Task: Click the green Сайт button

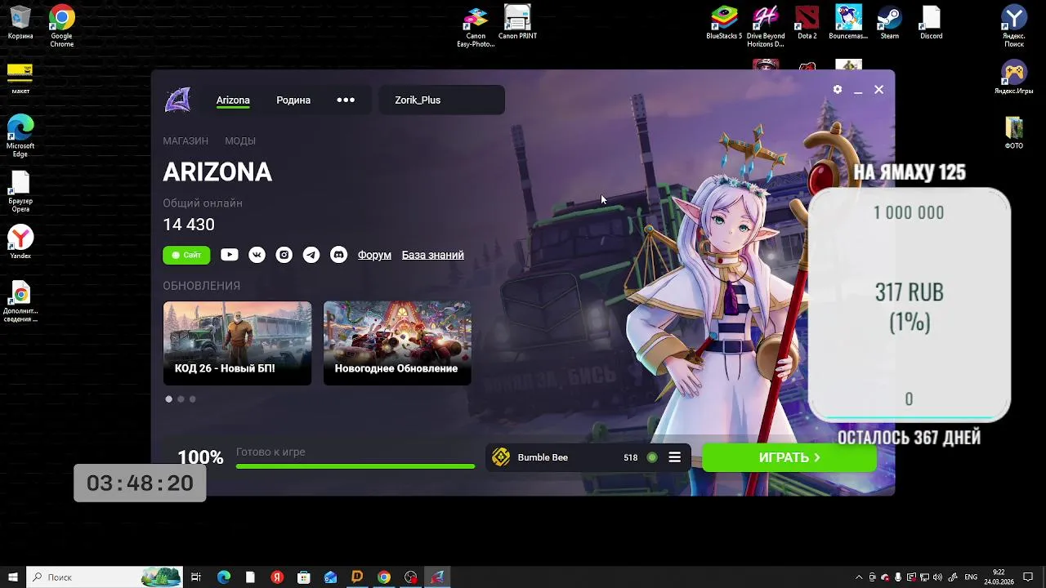Action: pos(186,255)
